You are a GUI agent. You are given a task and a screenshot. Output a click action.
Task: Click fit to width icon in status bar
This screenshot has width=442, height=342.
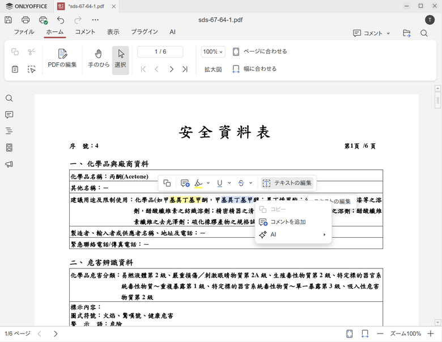pyautogui.click(x=365, y=334)
